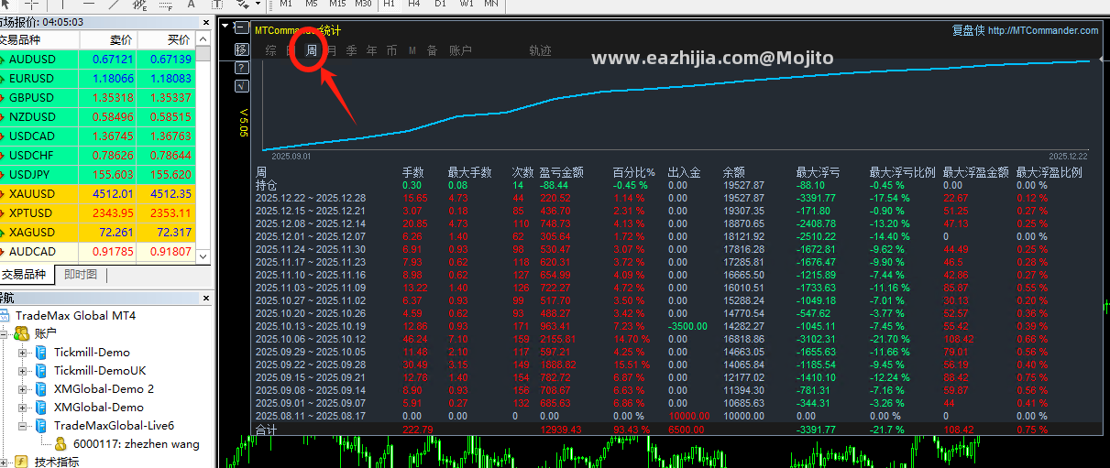Click the checkmark √ button on panel
This screenshot has width=1110, height=468.
[242, 86]
